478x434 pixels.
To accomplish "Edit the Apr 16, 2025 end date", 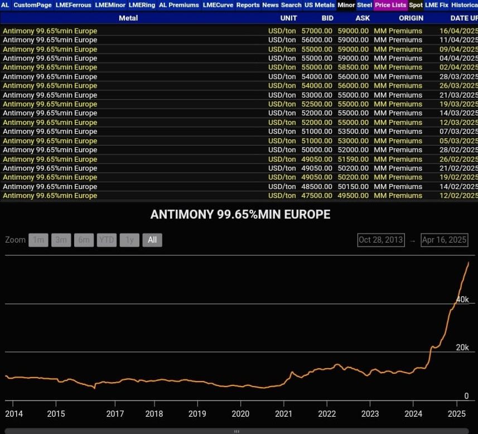I will pyautogui.click(x=444, y=240).
